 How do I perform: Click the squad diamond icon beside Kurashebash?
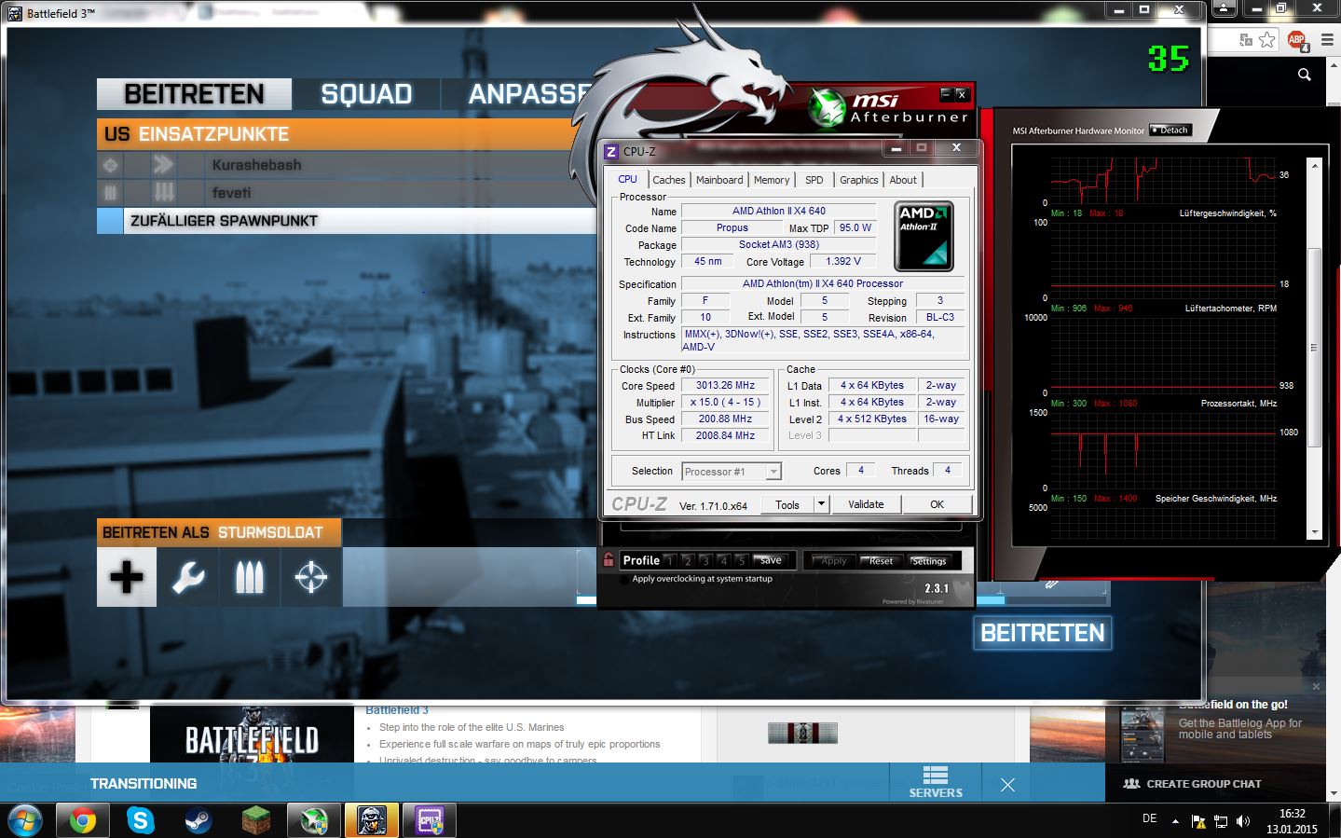click(x=110, y=165)
